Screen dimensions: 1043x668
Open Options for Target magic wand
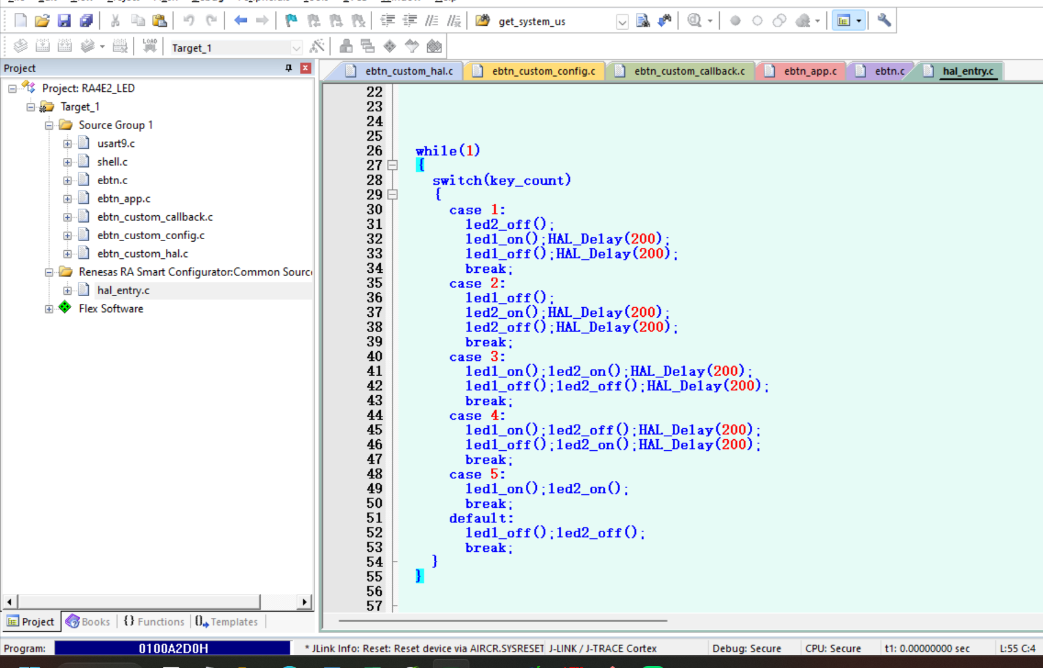(x=317, y=46)
